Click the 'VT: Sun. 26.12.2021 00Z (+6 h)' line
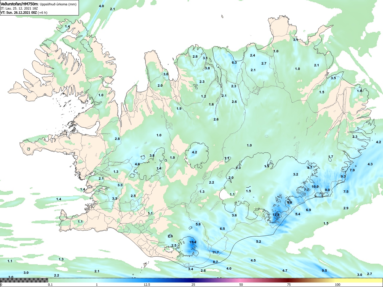 point(24,13)
